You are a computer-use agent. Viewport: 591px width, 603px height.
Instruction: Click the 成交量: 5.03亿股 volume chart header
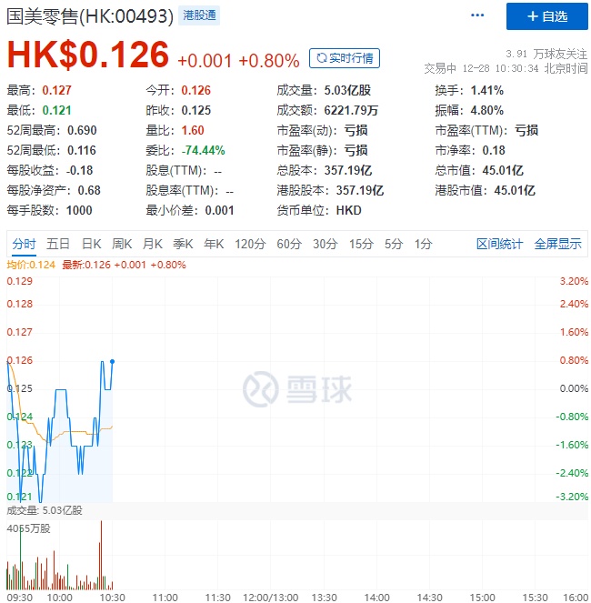[45, 510]
